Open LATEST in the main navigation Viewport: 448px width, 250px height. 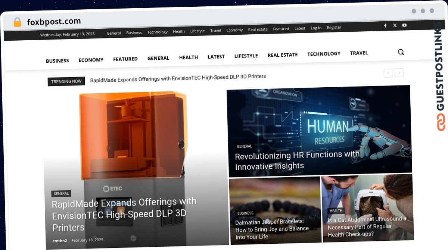(216, 57)
